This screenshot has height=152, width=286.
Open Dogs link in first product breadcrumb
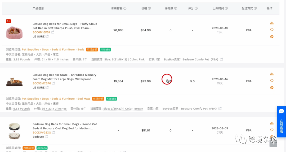(x=45, y=49)
